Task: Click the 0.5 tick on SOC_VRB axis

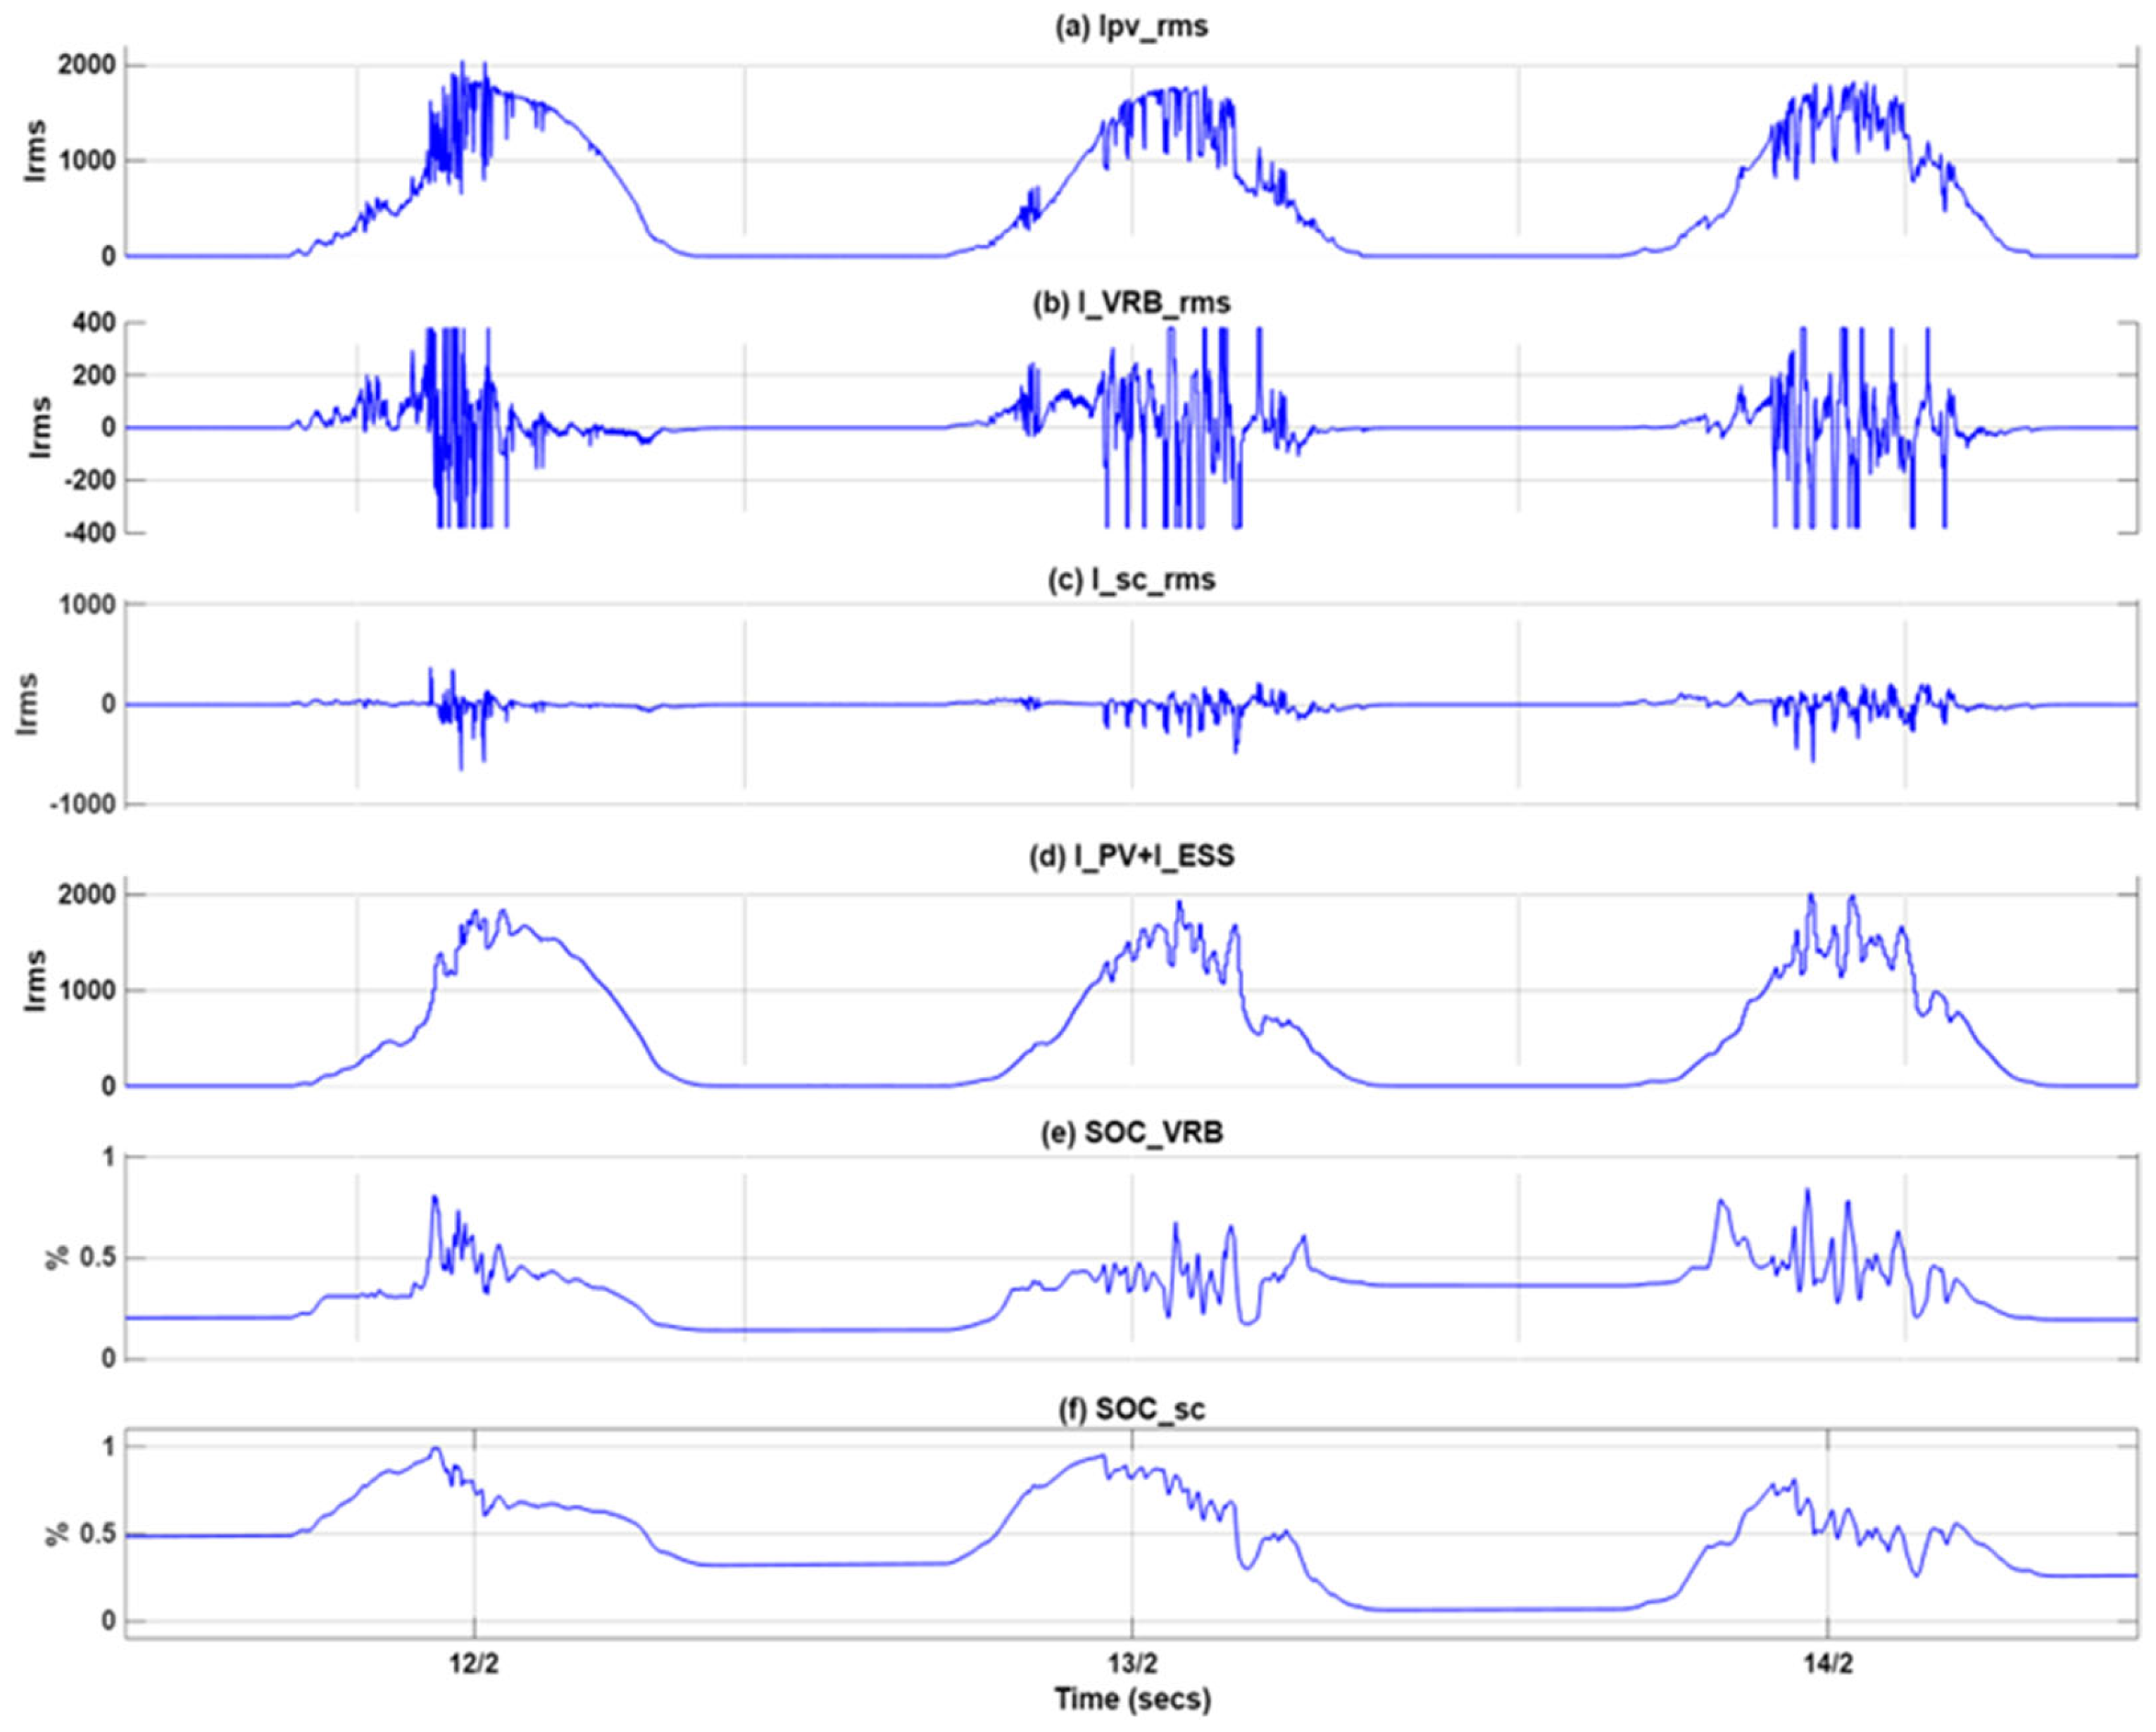Action: 97,1258
